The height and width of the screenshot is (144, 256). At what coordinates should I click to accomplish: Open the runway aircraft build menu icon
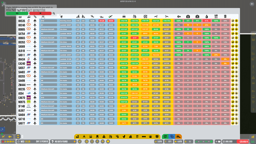coord(84,137)
